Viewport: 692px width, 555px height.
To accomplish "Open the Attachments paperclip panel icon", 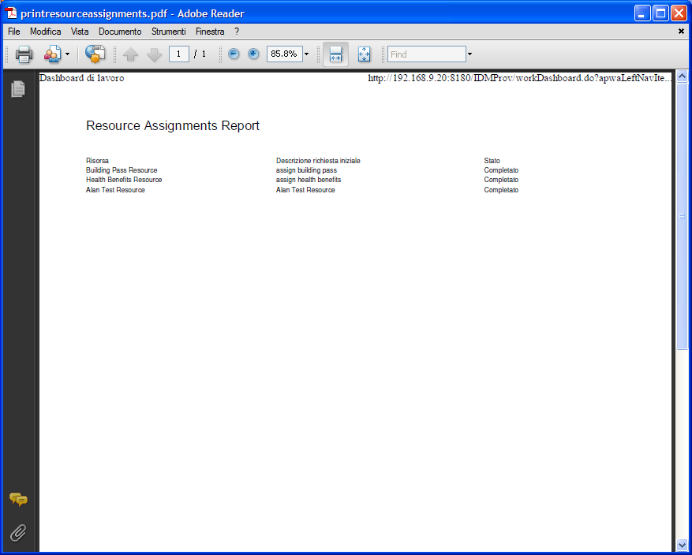I will (x=18, y=533).
